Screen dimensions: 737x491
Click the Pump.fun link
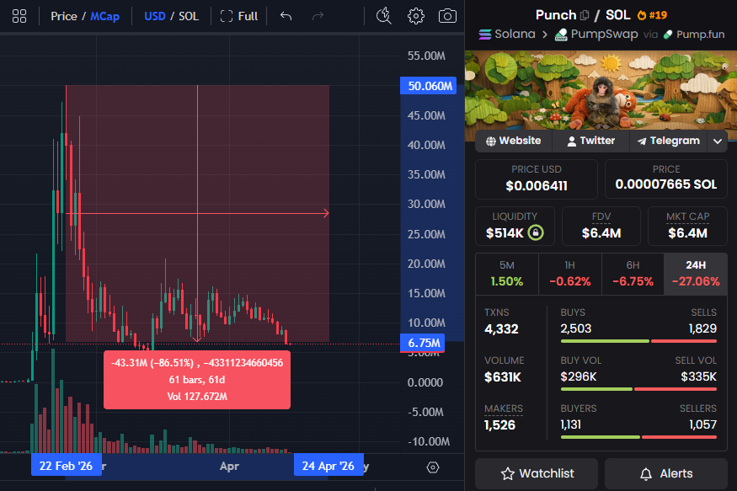(x=694, y=35)
